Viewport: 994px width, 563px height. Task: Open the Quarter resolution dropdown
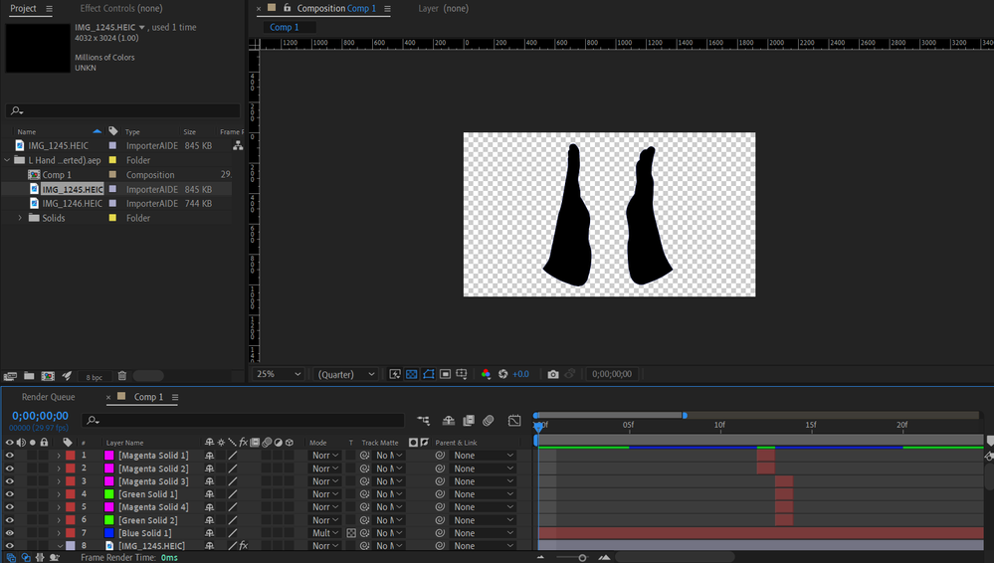[x=345, y=374]
